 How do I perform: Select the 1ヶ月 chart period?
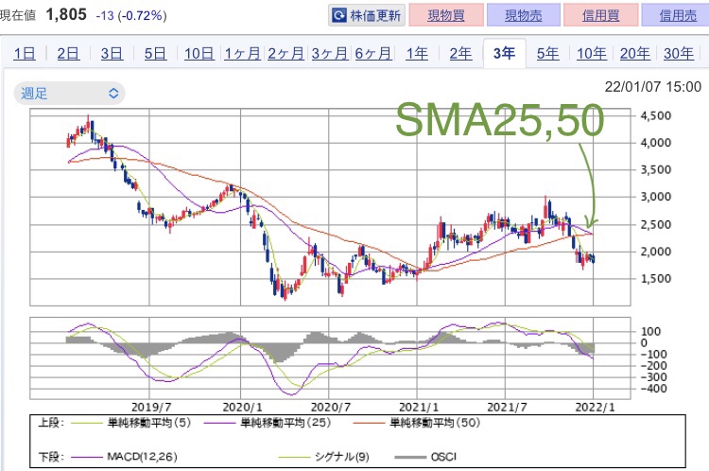(x=242, y=54)
